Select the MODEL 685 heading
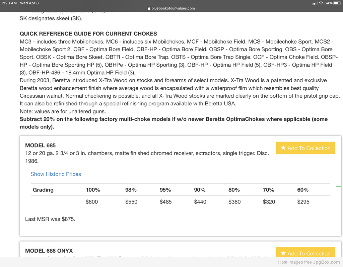Viewport: 343px width, 267px height. [40, 145]
